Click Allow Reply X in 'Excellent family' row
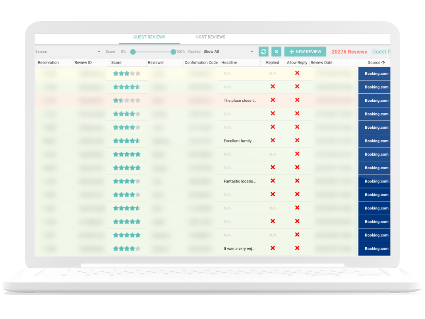Viewport: 425px width, 319px height. (x=297, y=140)
